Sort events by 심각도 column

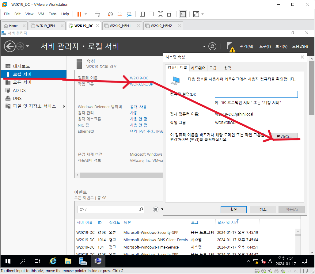coord(114,223)
